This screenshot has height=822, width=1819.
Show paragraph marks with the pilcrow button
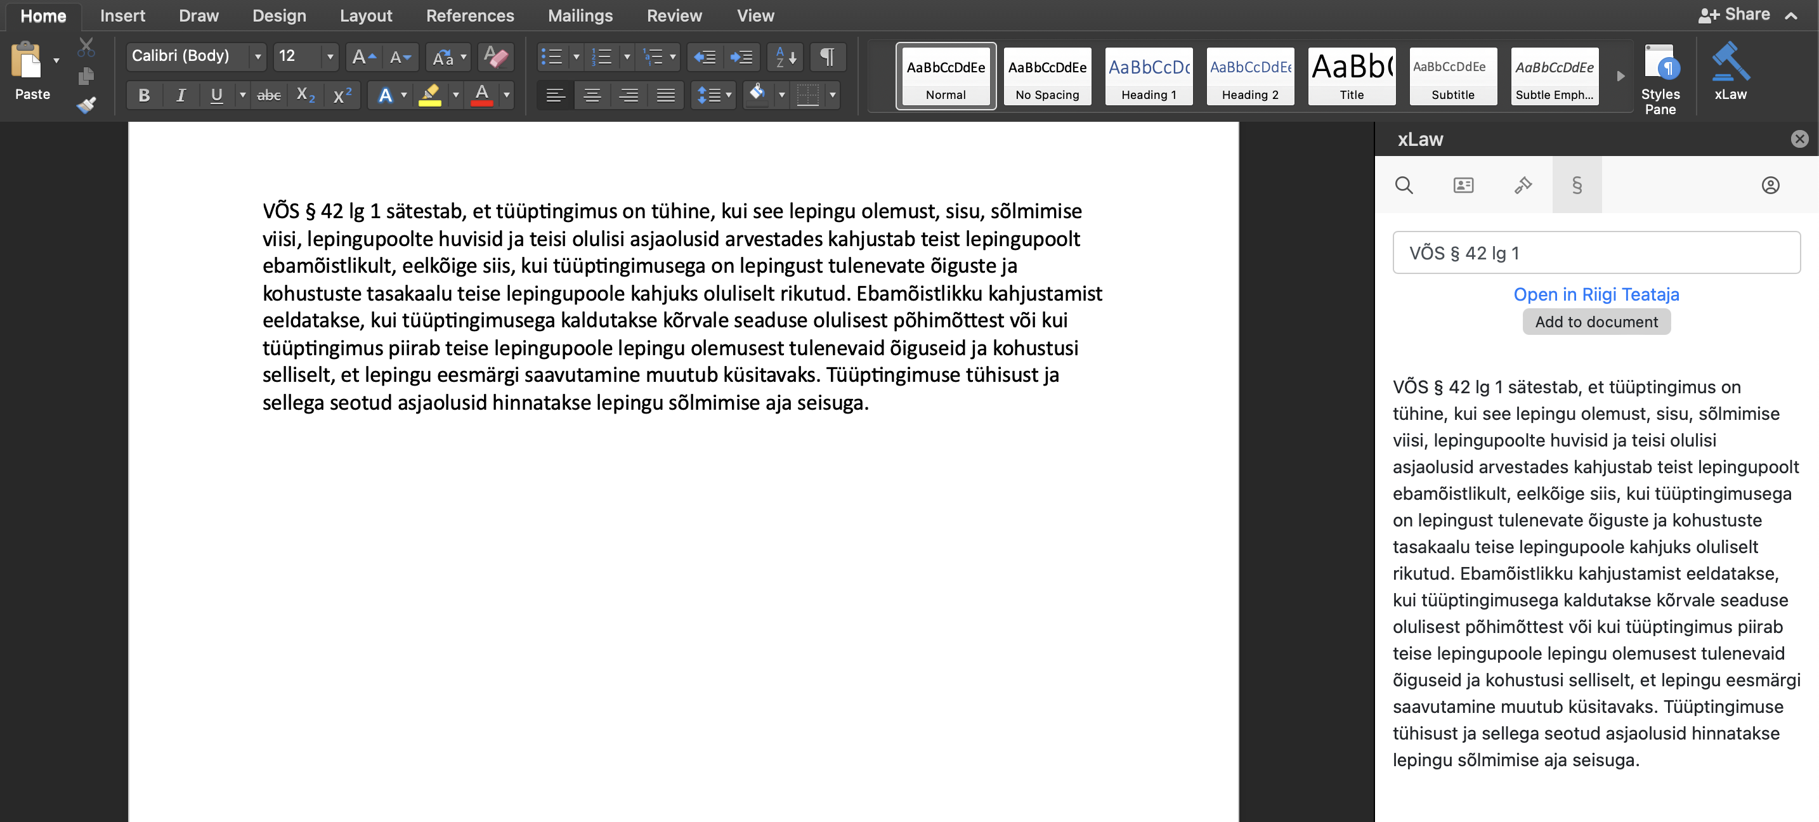[828, 56]
